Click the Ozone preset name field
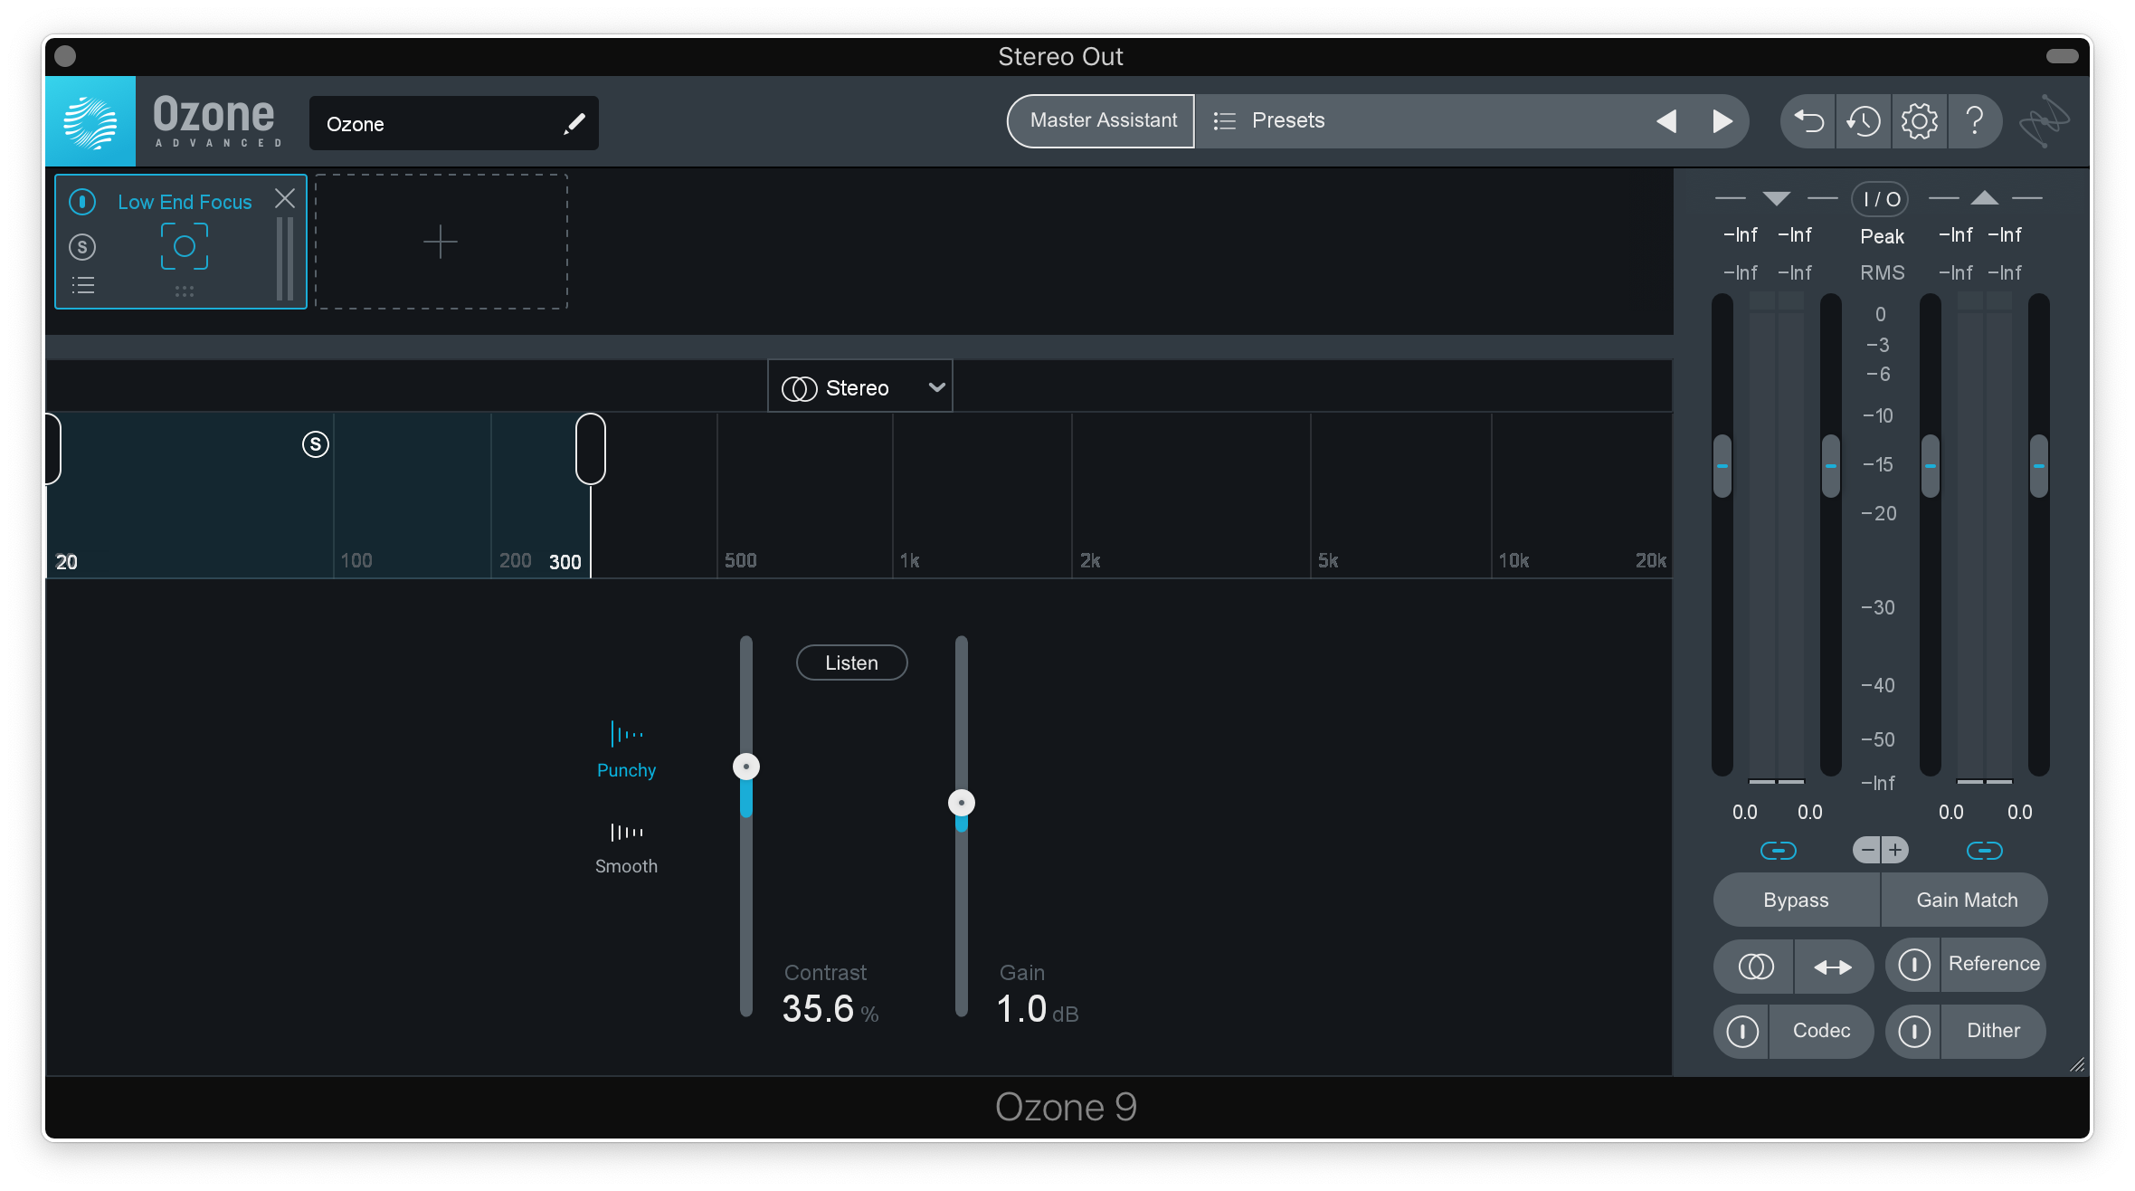2135x1191 pixels. 453,124
